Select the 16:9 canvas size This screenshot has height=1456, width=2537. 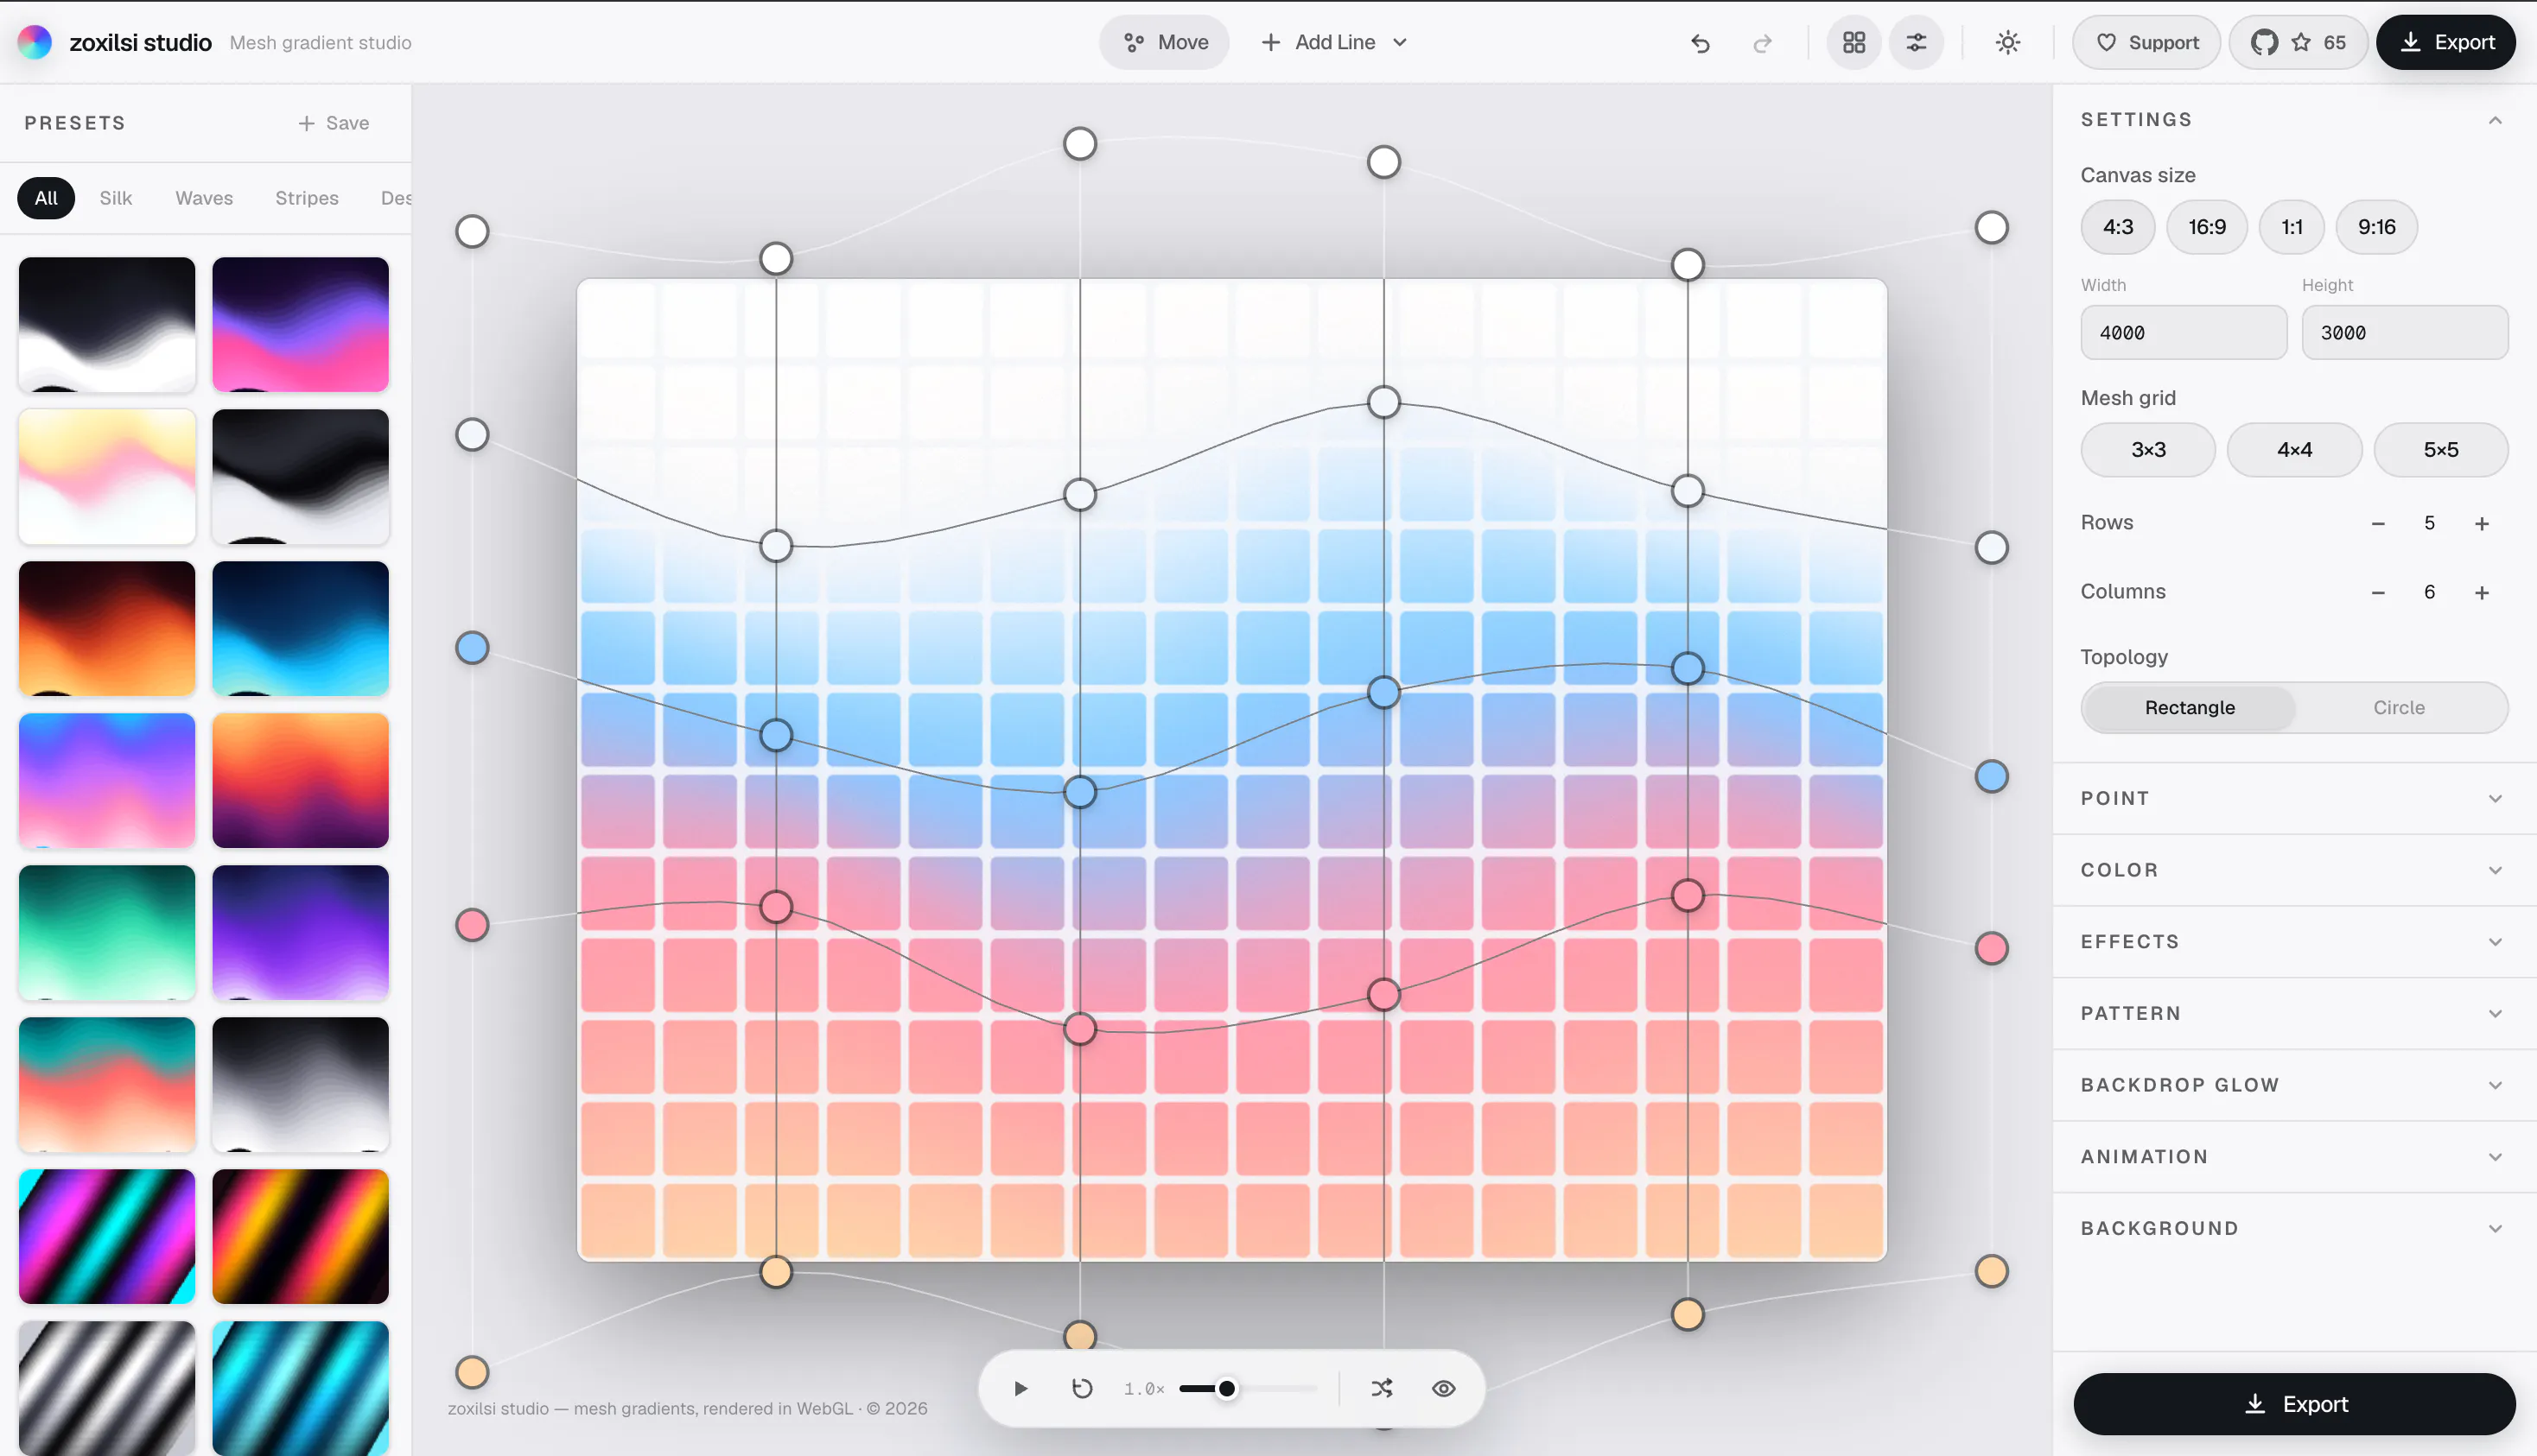tap(2207, 227)
